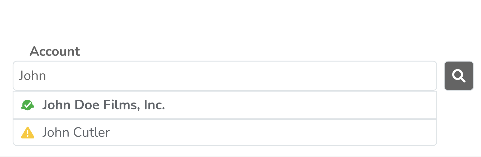The height and width of the screenshot is (157, 481).
Task: Click the text 'John' in the input
Action: [32, 76]
